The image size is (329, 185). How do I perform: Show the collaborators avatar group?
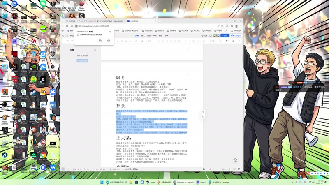[217, 36]
